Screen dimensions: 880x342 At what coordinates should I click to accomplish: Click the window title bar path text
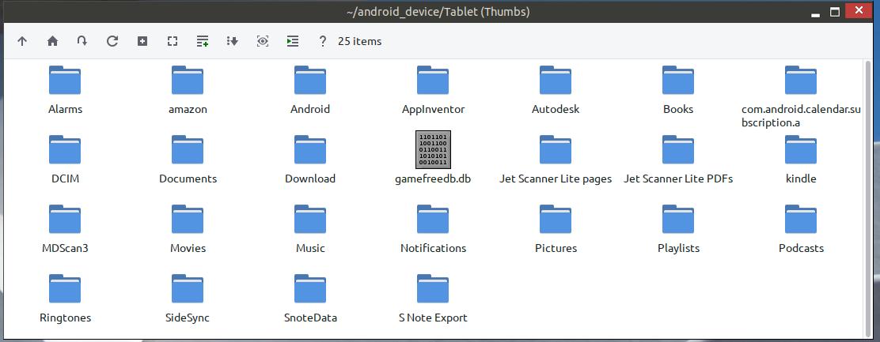coord(438,12)
